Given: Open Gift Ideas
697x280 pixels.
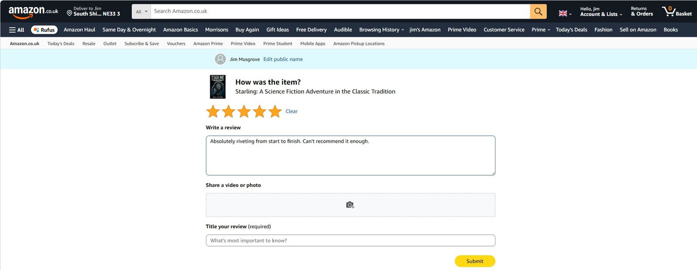Looking at the screenshot, I should pos(278,30).
